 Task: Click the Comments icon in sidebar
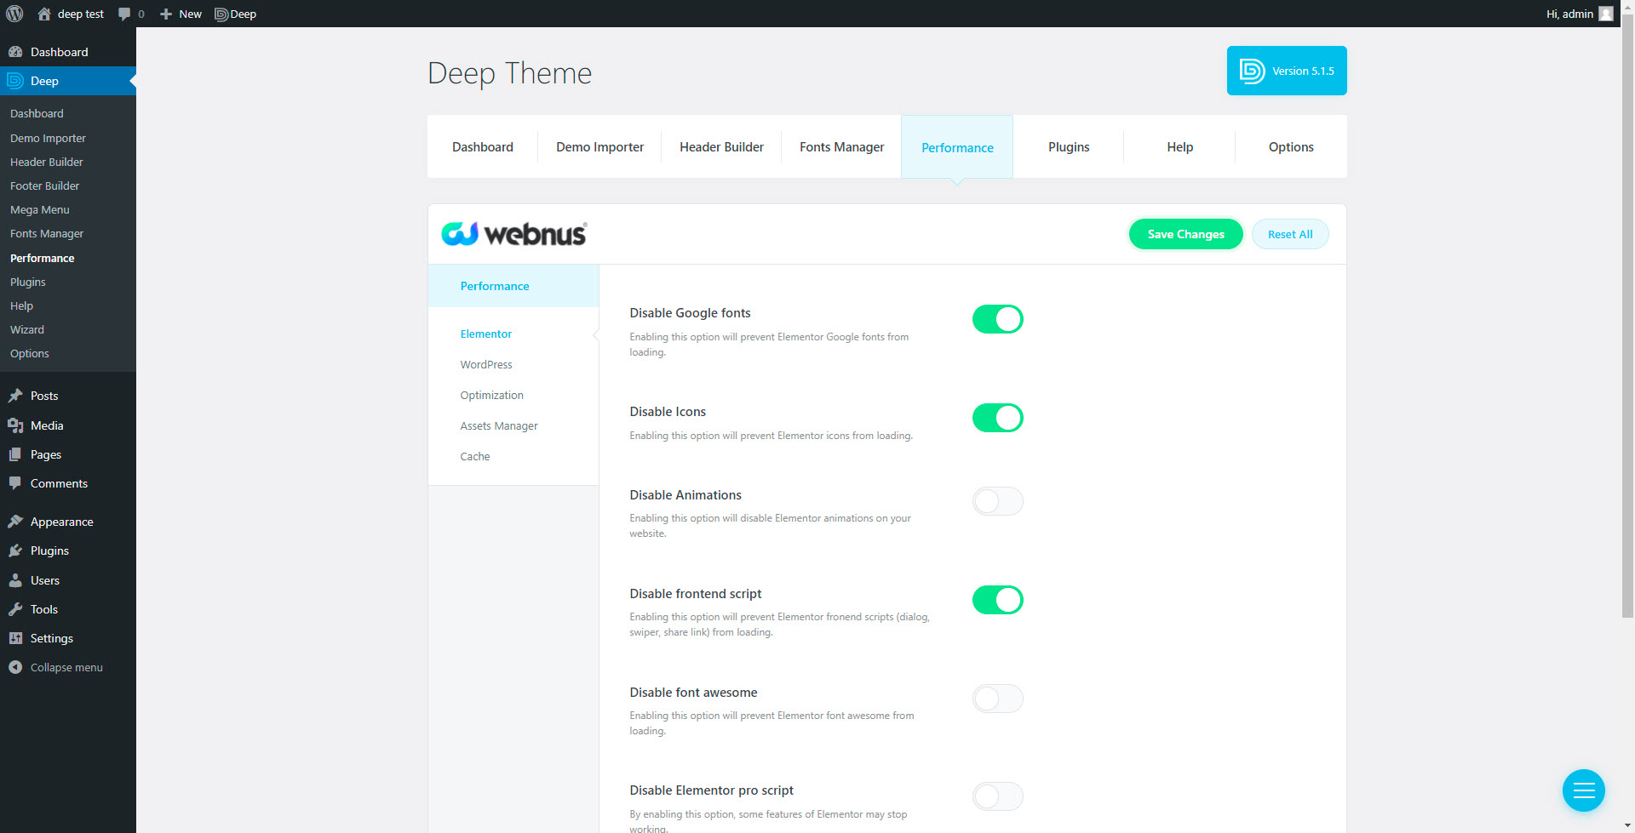(x=15, y=483)
